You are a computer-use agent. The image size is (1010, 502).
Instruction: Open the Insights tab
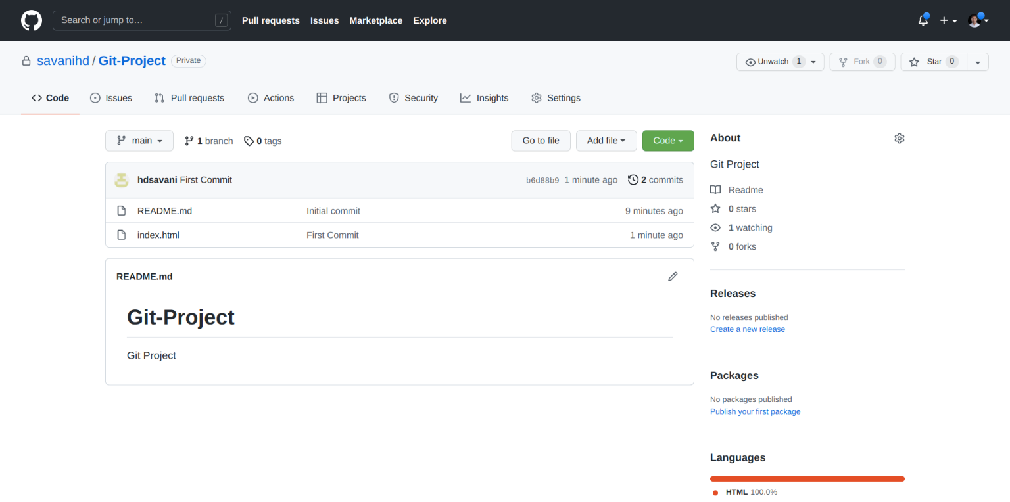click(x=485, y=98)
